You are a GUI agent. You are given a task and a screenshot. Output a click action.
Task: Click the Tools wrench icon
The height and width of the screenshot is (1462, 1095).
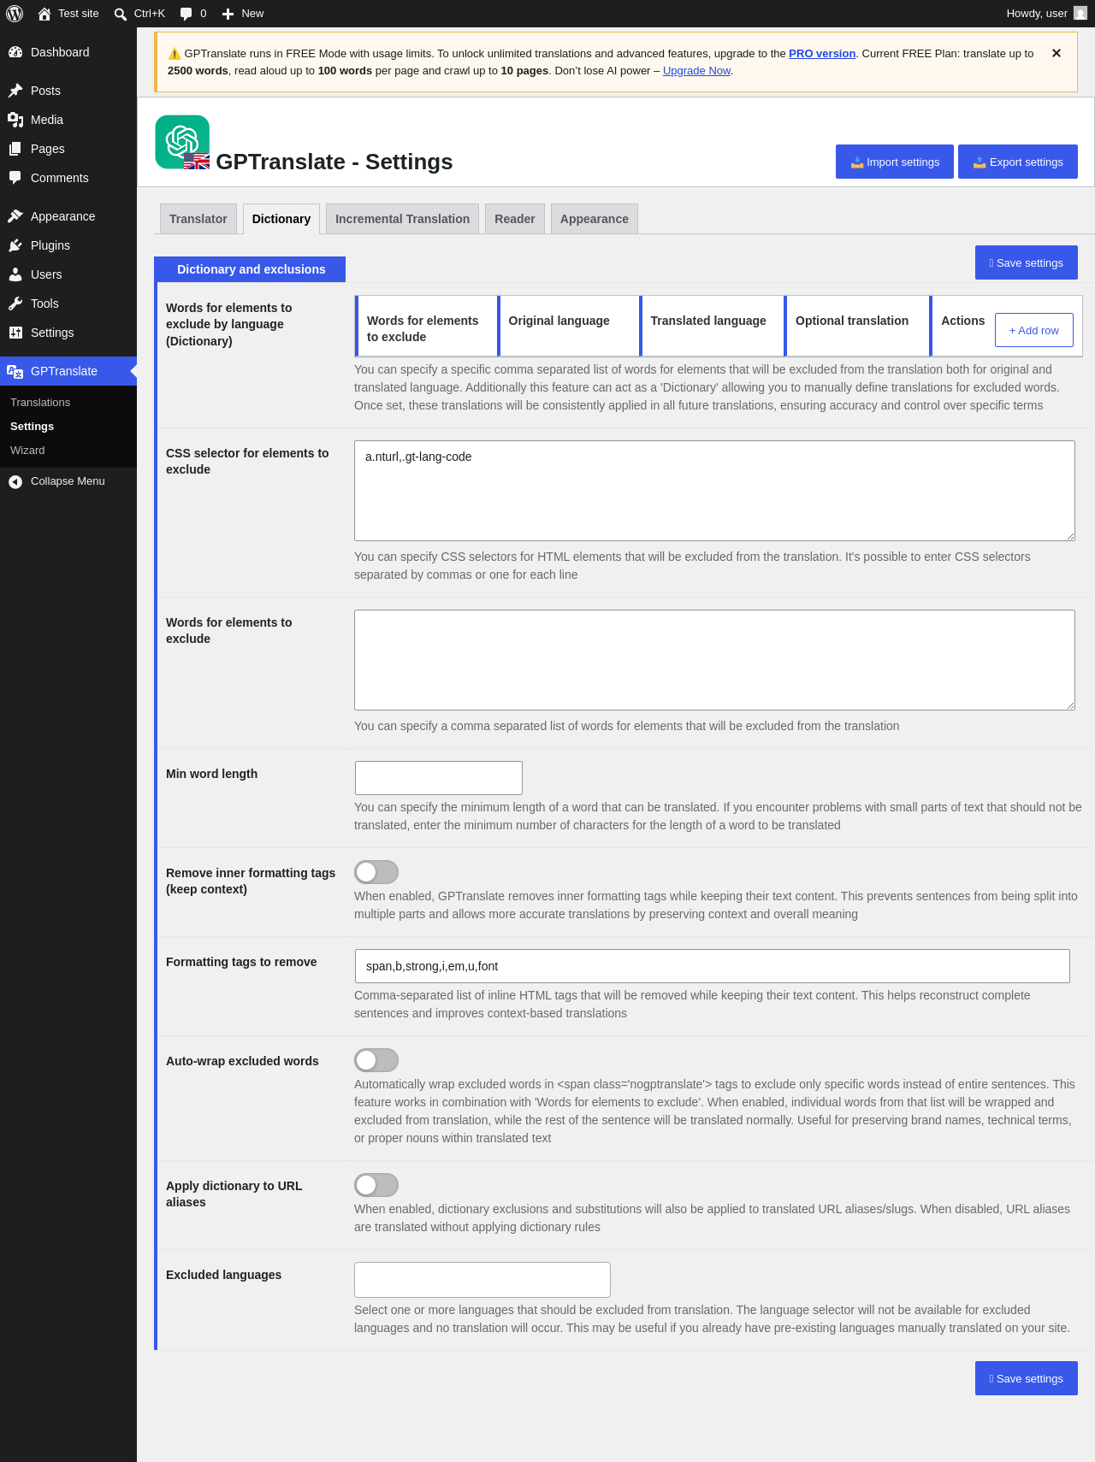click(15, 304)
